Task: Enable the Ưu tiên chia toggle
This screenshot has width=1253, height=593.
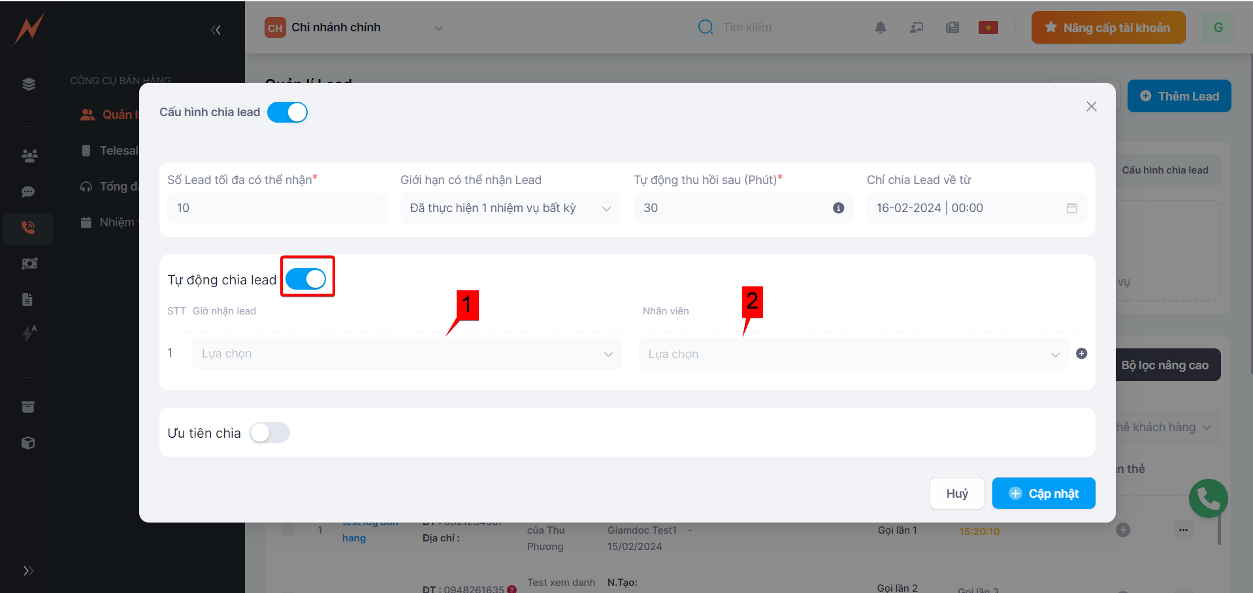Action: (x=270, y=433)
